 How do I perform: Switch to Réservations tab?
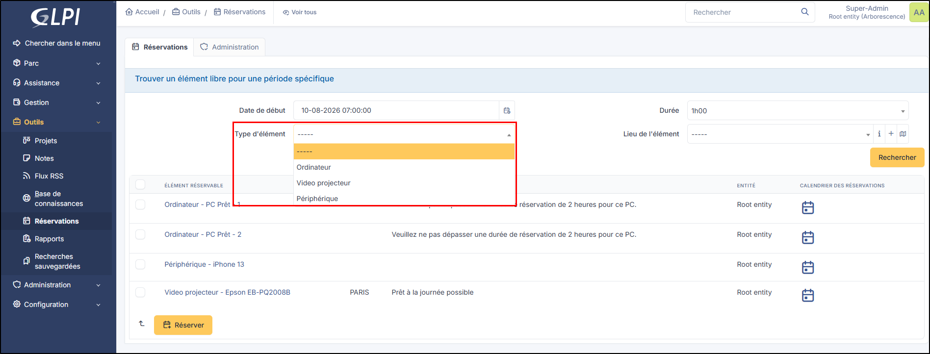point(159,47)
